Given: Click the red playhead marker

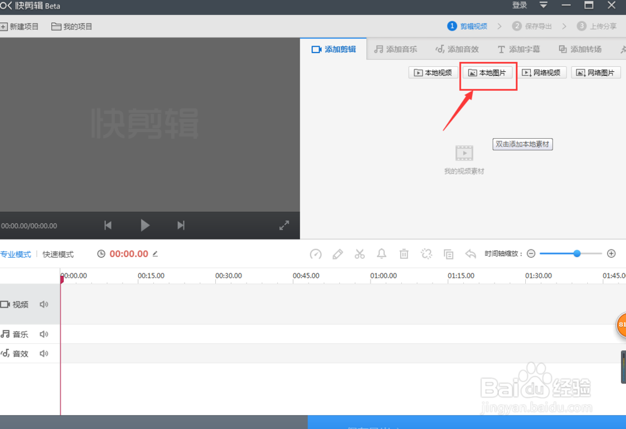Looking at the screenshot, I should pyautogui.click(x=62, y=279).
